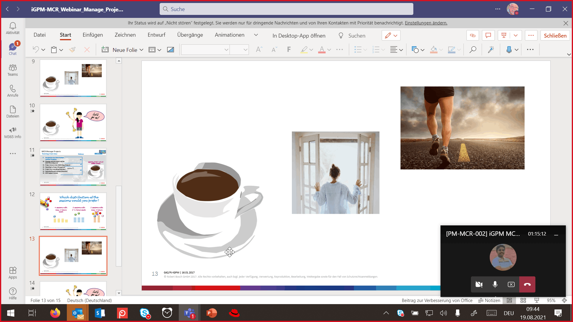Click the presenter mode icon in ribbon

coord(504,35)
